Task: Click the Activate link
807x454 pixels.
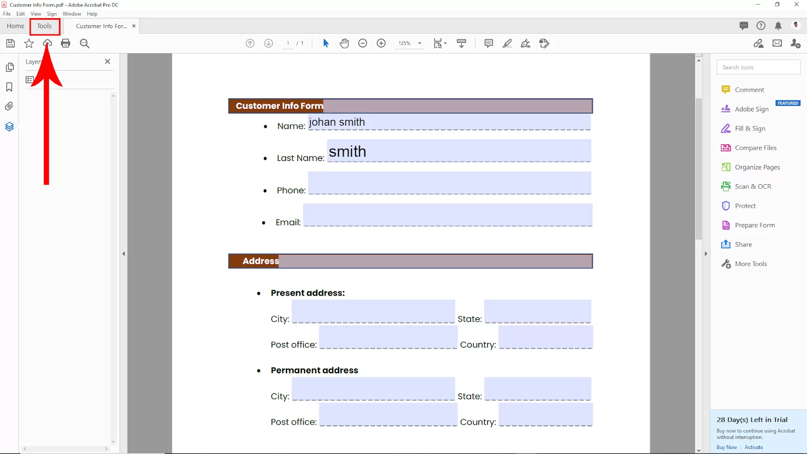Action: click(x=754, y=447)
